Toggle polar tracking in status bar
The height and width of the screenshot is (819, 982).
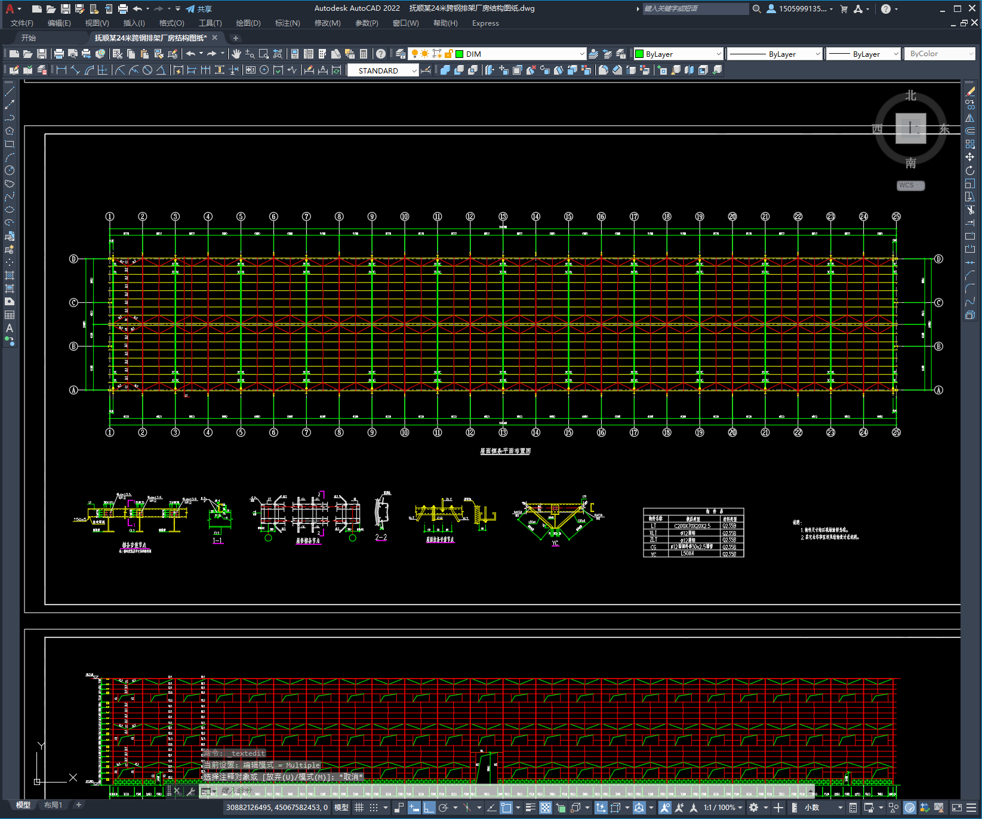tap(443, 808)
